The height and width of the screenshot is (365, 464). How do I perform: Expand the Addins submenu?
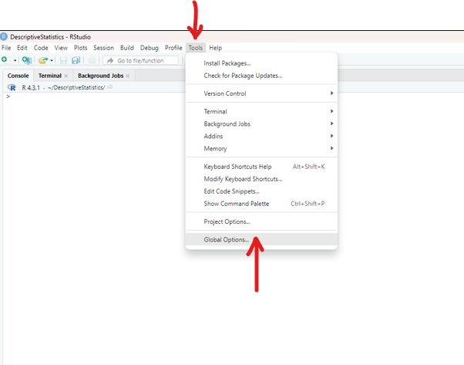(331, 136)
